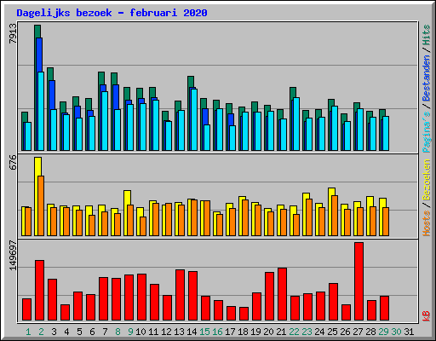Click the 'Bestanden' legend label

click(x=426, y=78)
